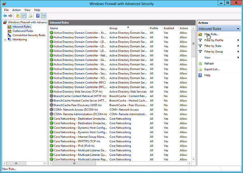Click the Filter by Group funnel icon

(200, 52)
